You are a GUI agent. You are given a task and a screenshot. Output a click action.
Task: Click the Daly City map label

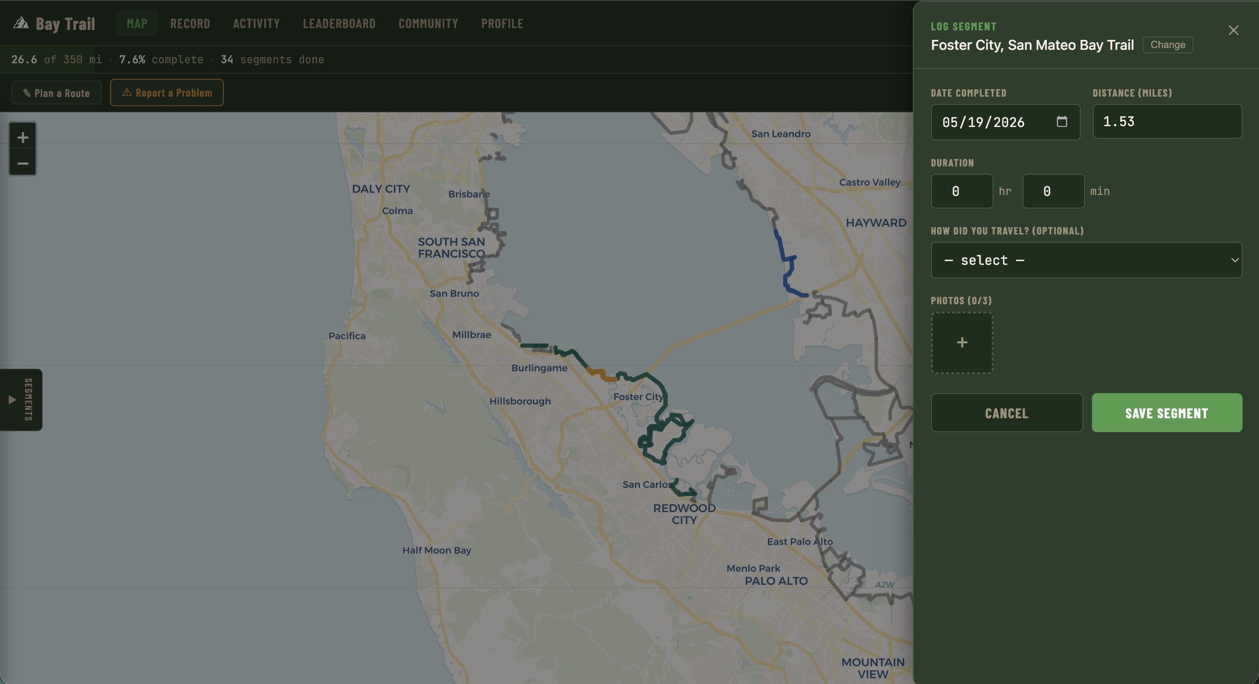pos(381,189)
